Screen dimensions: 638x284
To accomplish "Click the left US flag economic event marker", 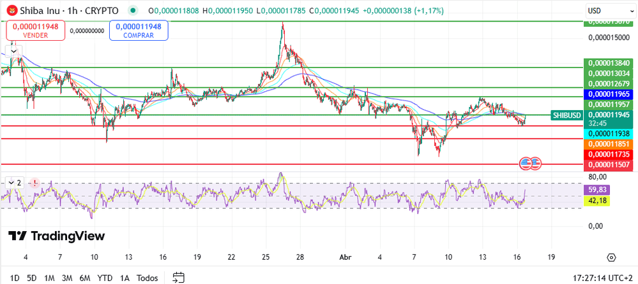I will [x=526, y=163].
